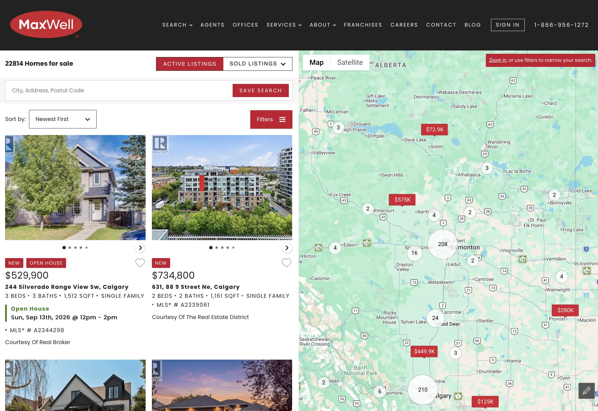
Task: Open the 16 listings cluster near Spruce Grove
Action: coord(414,253)
